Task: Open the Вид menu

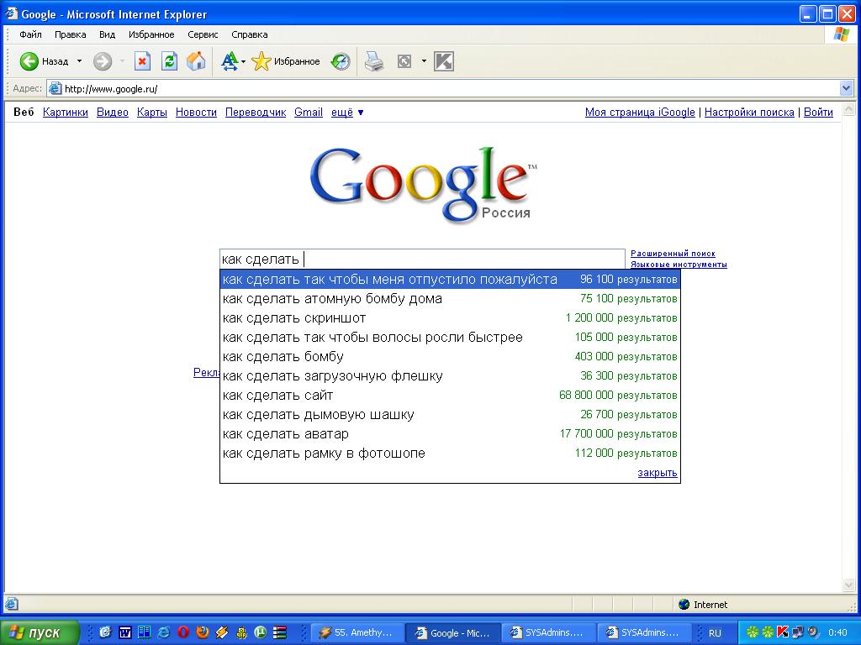Action: tap(107, 34)
